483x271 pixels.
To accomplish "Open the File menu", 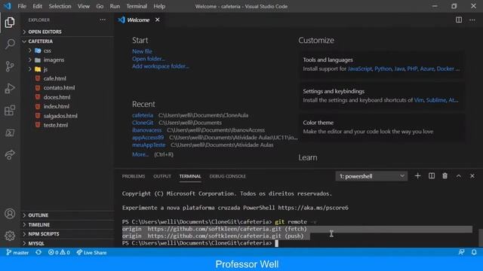I will pos(22,6).
